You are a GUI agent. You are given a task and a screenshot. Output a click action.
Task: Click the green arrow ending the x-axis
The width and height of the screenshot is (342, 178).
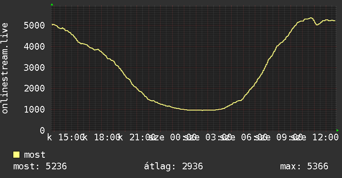click(x=337, y=130)
